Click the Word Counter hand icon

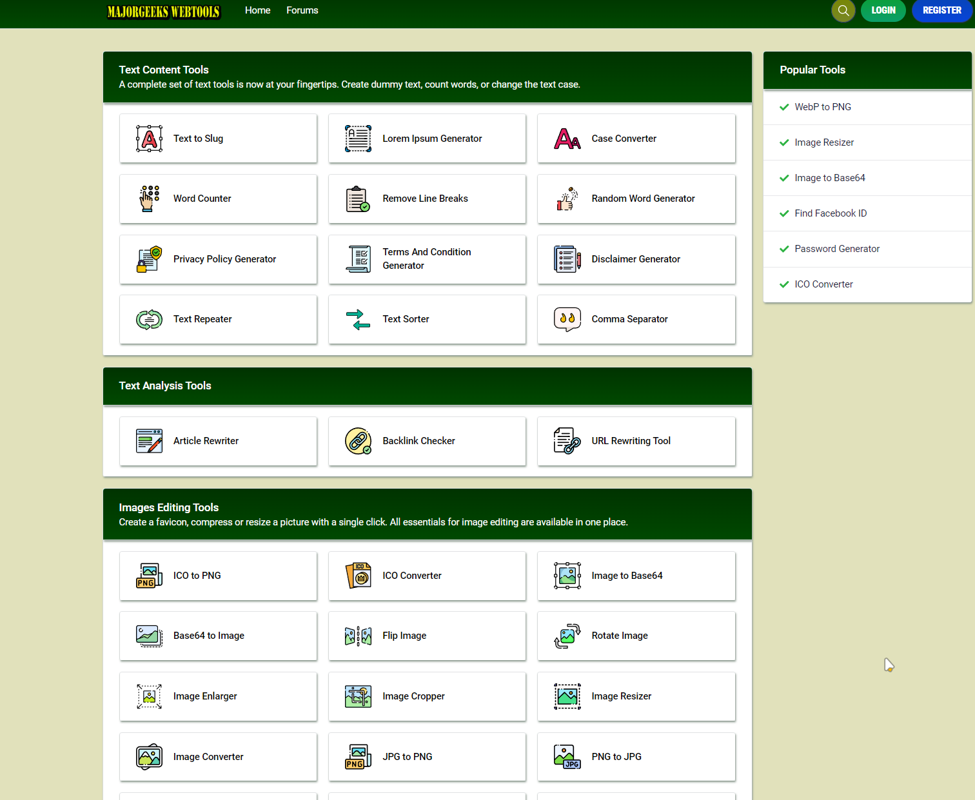(149, 199)
